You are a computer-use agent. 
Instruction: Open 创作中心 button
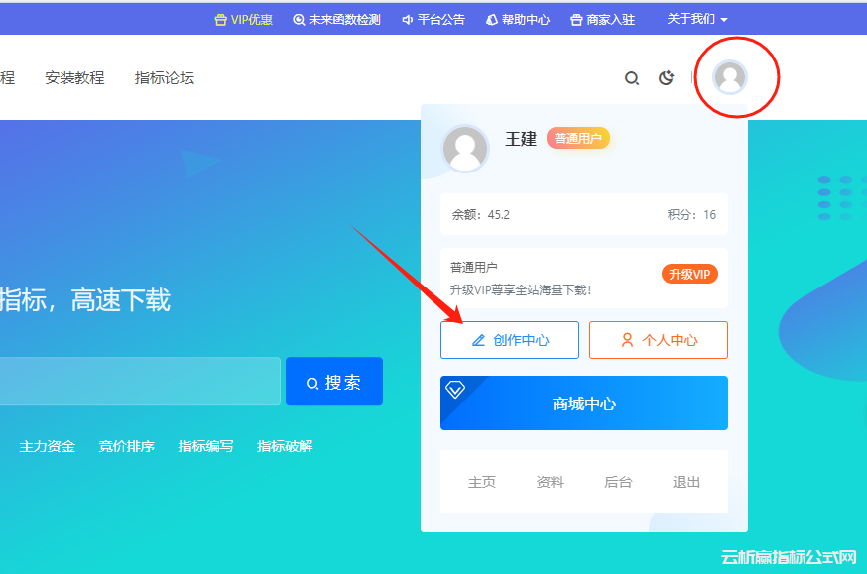tap(510, 340)
